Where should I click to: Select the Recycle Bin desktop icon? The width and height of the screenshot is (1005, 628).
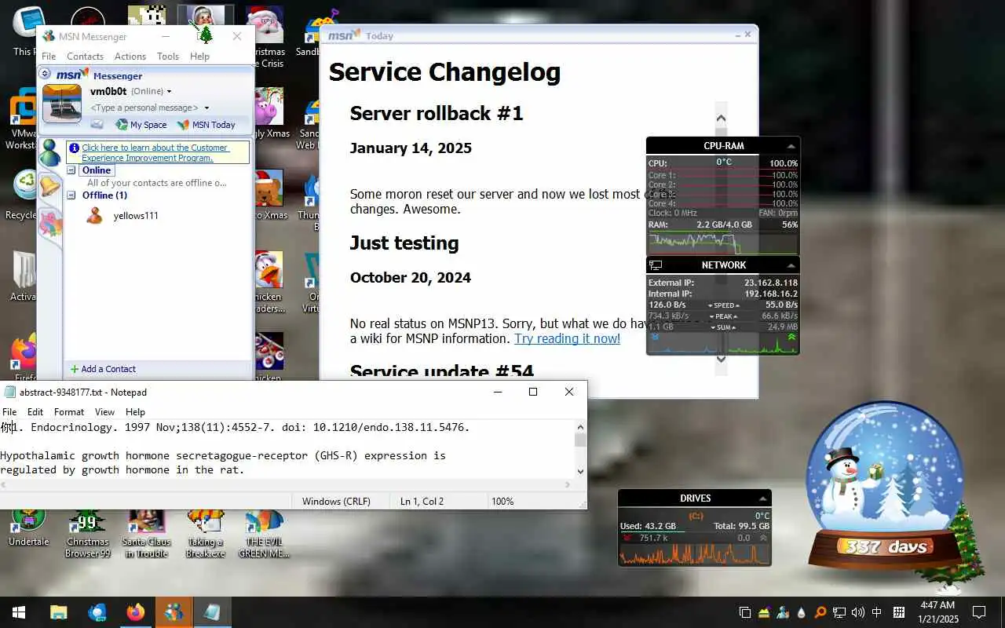click(x=20, y=194)
